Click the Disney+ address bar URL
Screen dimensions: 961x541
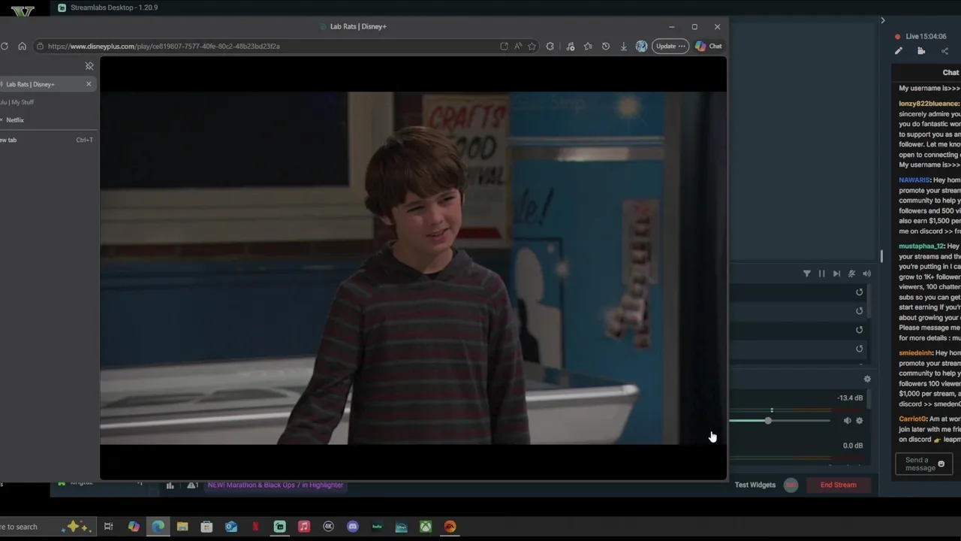[164, 46]
